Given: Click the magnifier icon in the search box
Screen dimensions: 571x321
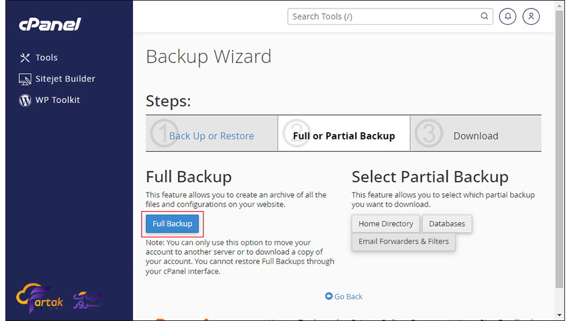Looking at the screenshot, I should coord(484,17).
